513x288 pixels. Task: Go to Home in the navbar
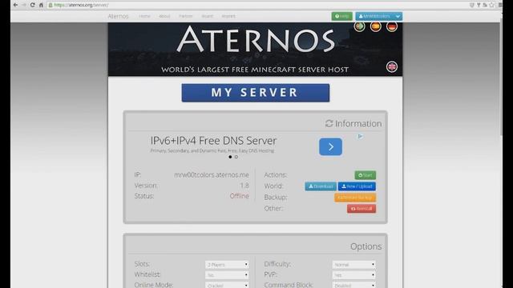(x=144, y=16)
